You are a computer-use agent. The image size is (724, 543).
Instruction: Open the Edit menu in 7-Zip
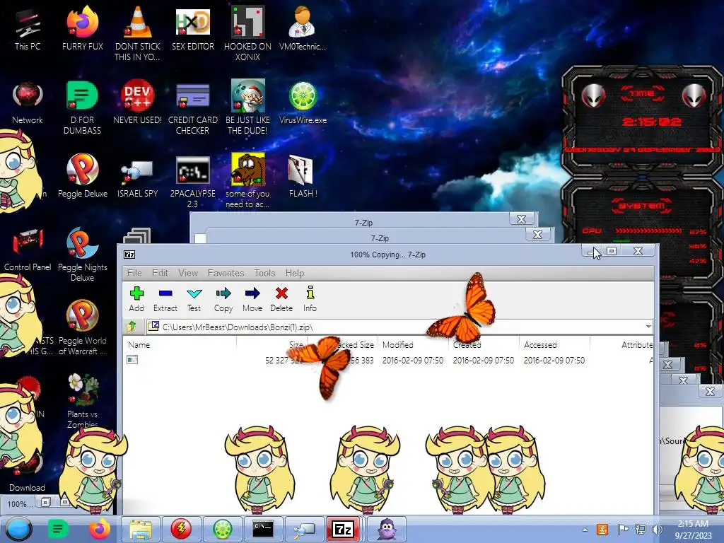160,273
